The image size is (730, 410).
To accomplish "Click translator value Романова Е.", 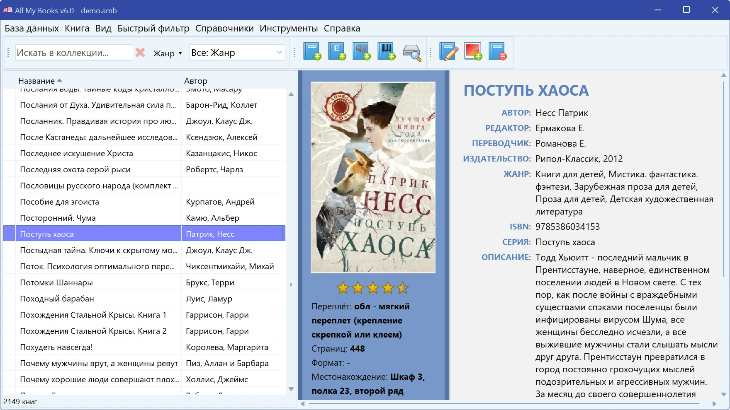I will point(561,143).
